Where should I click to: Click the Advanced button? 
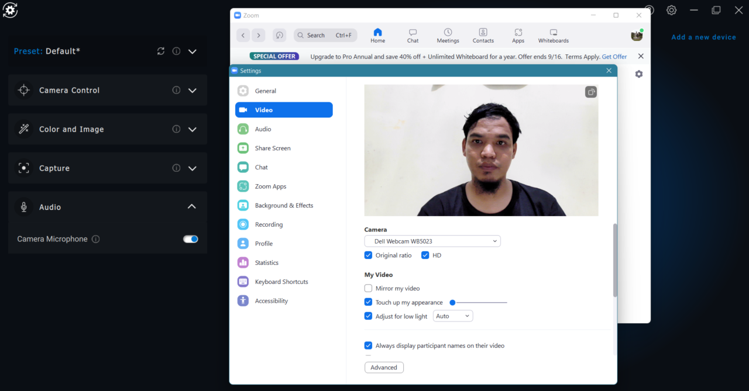pos(384,368)
